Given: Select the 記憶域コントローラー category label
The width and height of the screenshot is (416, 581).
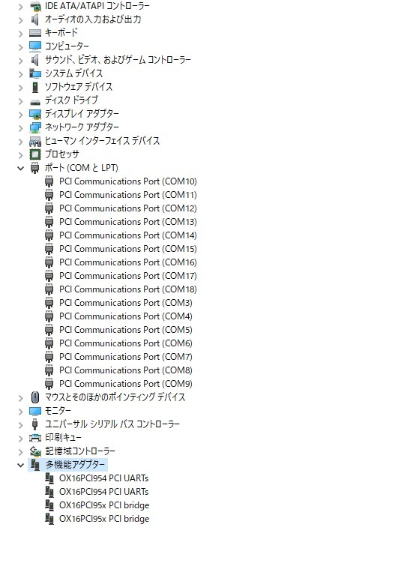Looking at the screenshot, I should [x=80, y=451].
